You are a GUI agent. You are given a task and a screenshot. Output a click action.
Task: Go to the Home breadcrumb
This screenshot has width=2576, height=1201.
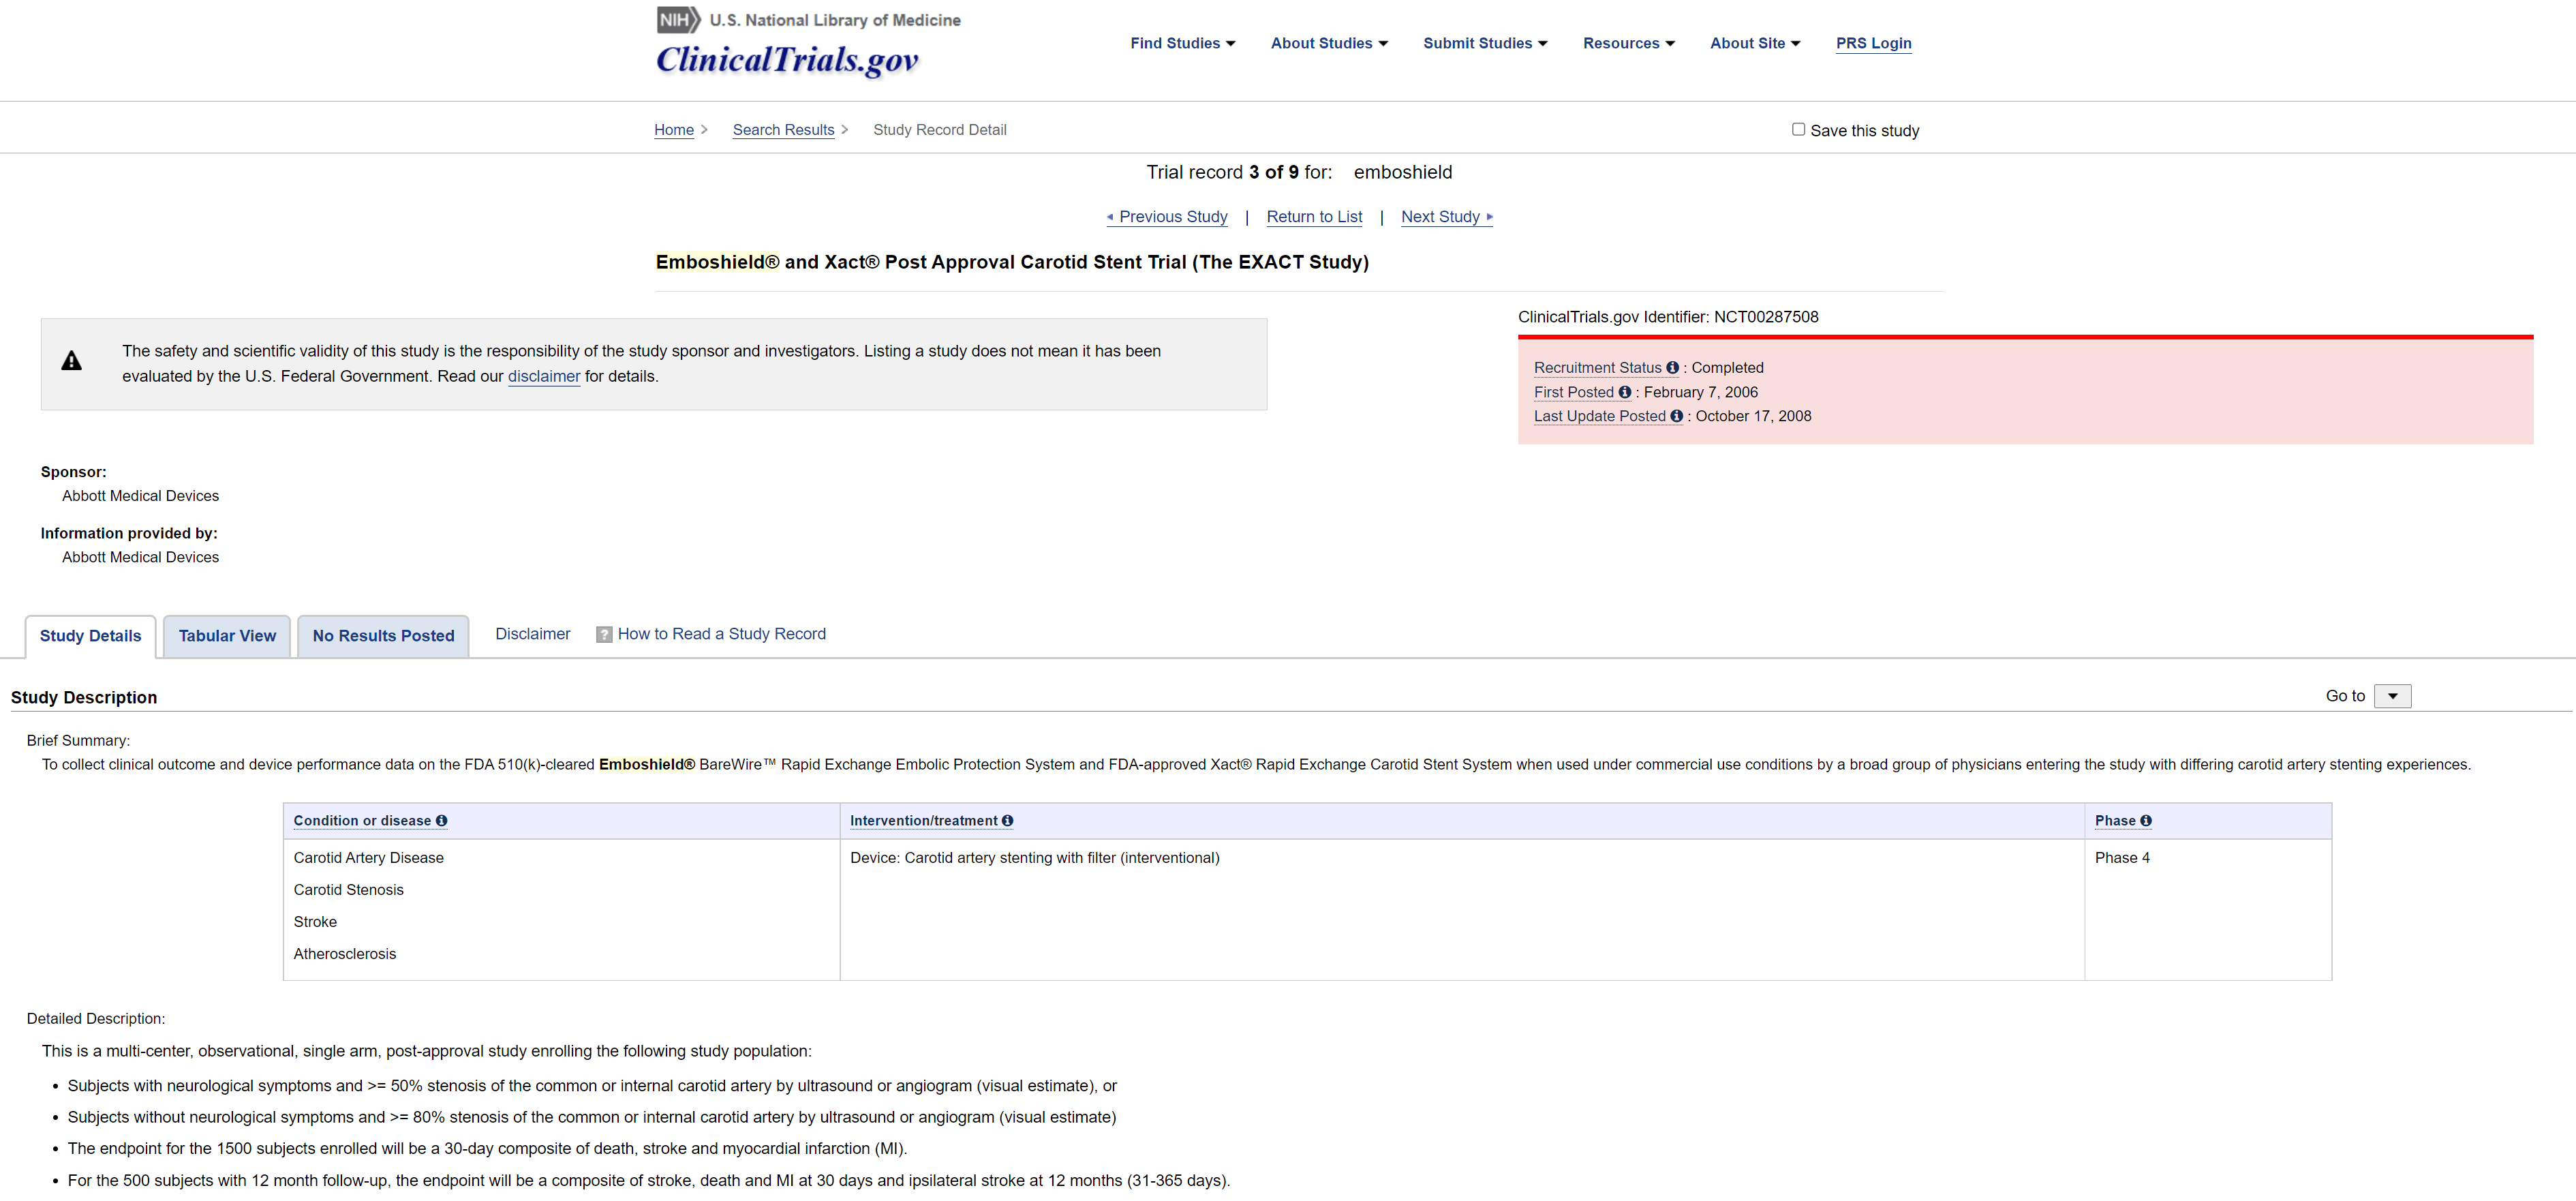(x=674, y=130)
